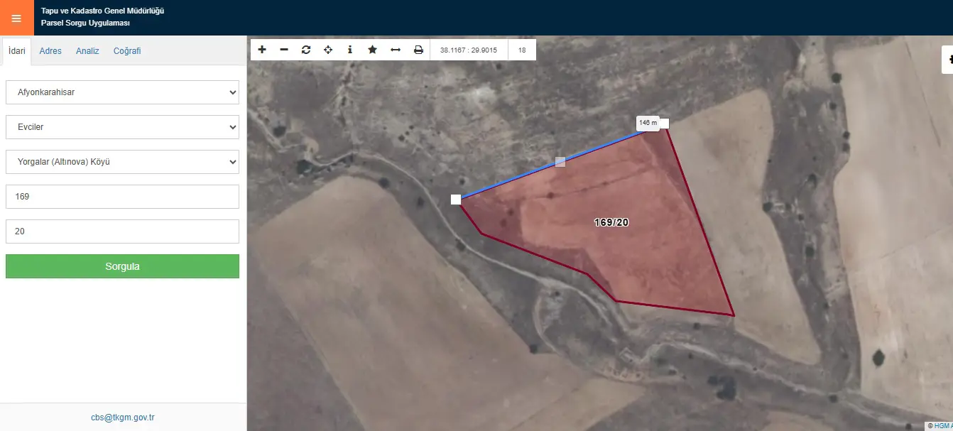Click the zoom level value 18
This screenshot has height=431, width=953.
tap(522, 50)
